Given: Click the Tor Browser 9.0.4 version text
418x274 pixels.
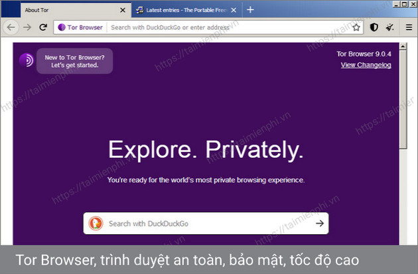Looking at the screenshot, I should point(364,54).
